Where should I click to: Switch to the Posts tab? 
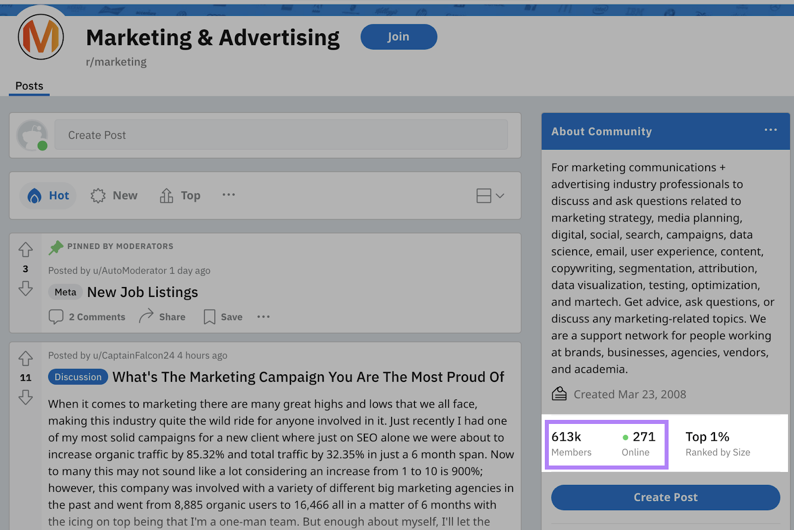29,86
